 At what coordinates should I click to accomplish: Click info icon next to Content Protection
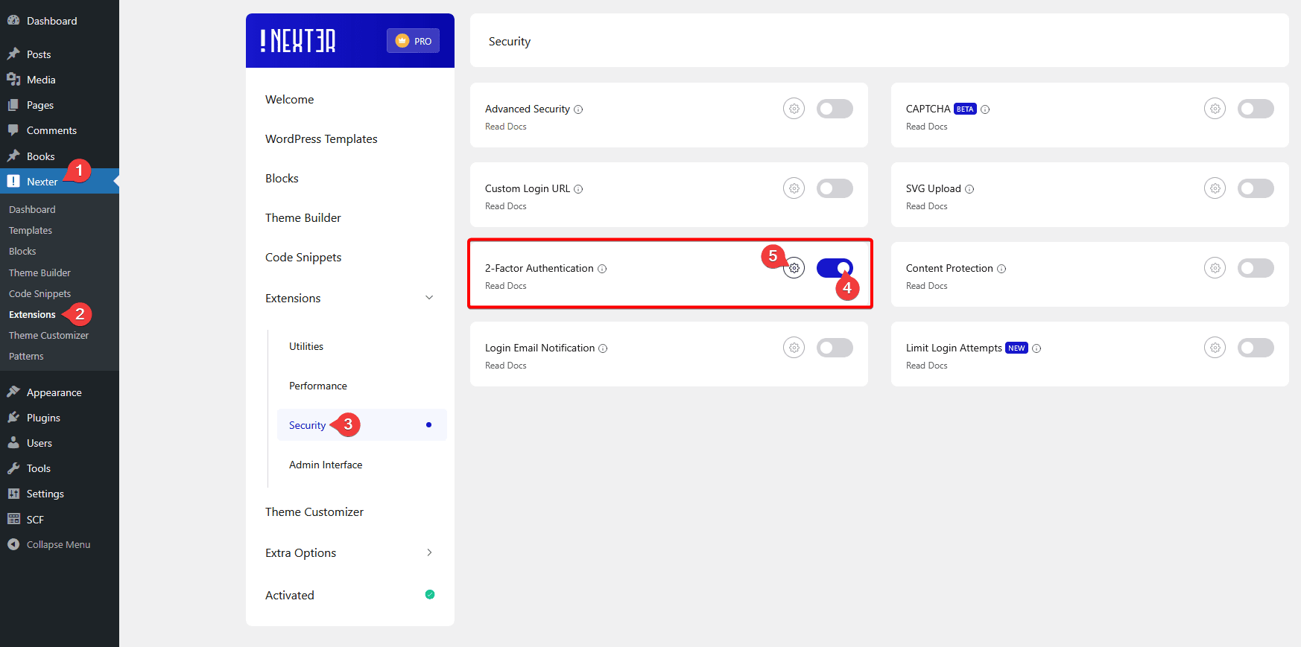pyautogui.click(x=1001, y=269)
